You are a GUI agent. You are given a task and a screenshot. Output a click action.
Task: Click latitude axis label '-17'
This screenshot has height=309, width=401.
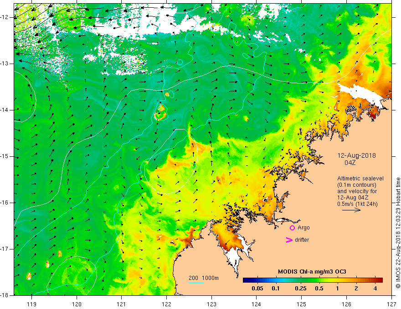[5, 249]
